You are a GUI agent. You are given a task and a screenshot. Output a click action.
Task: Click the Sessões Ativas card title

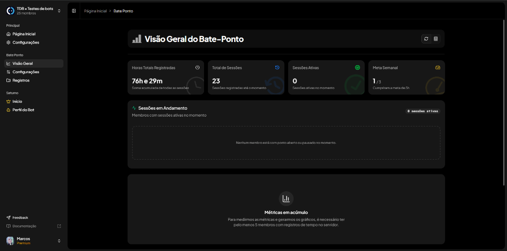(x=305, y=68)
